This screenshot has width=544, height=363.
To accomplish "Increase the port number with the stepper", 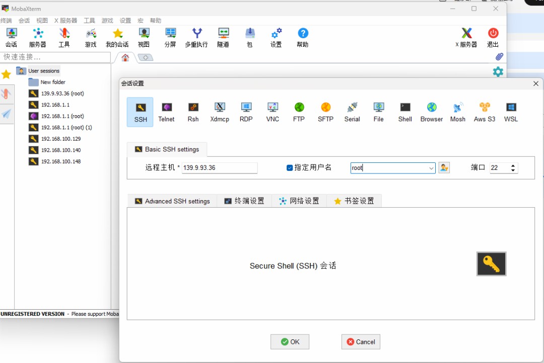I will [x=513, y=165].
